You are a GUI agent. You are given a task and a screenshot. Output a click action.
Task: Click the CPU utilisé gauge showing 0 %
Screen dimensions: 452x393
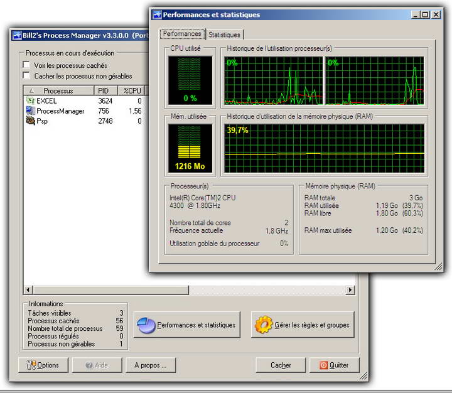pos(190,80)
